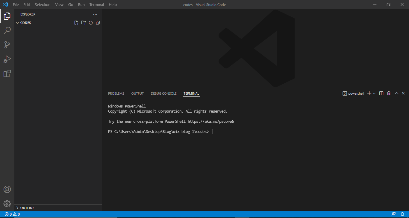The image size is (409, 218).
Task: Open the Extensions view
Action: (x=7, y=73)
